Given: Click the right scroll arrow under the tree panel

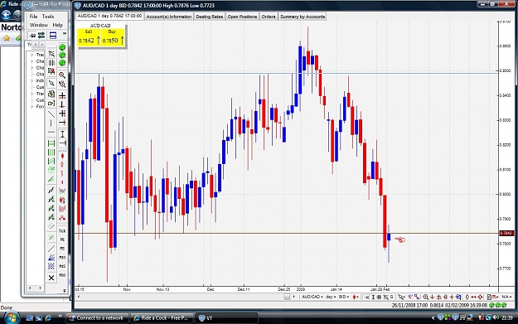Looking at the screenshot, I should (x=40, y=288).
